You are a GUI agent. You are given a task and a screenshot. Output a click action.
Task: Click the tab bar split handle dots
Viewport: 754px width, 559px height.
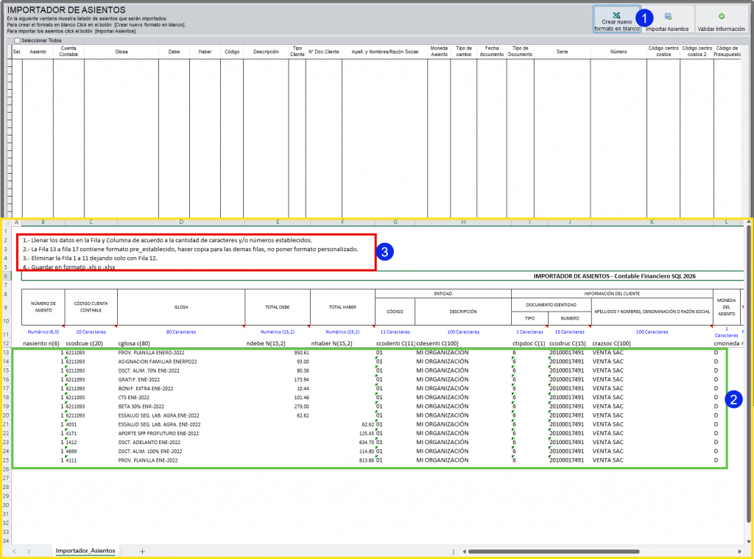click(x=454, y=552)
